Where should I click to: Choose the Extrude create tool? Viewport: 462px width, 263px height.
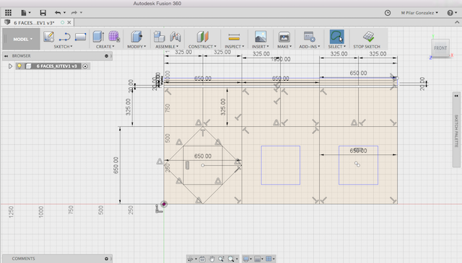pos(98,37)
